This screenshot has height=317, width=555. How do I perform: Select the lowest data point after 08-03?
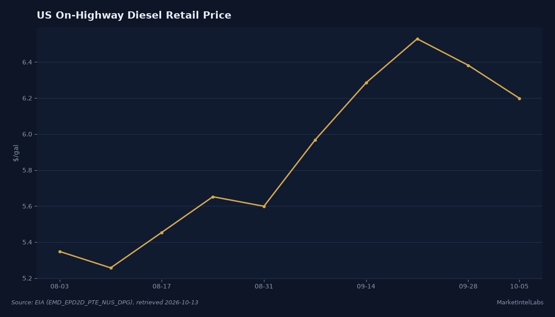[x=111, y=268]
